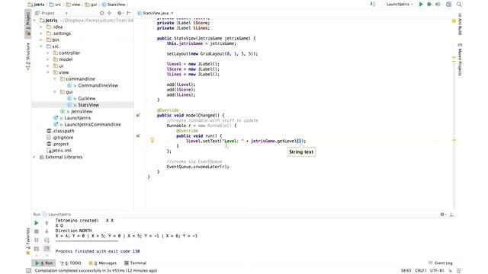This screenshot has width=488, height=274.
Task: Collapse the commandline package
Action: pyautogui.click(x=55, y=79)
